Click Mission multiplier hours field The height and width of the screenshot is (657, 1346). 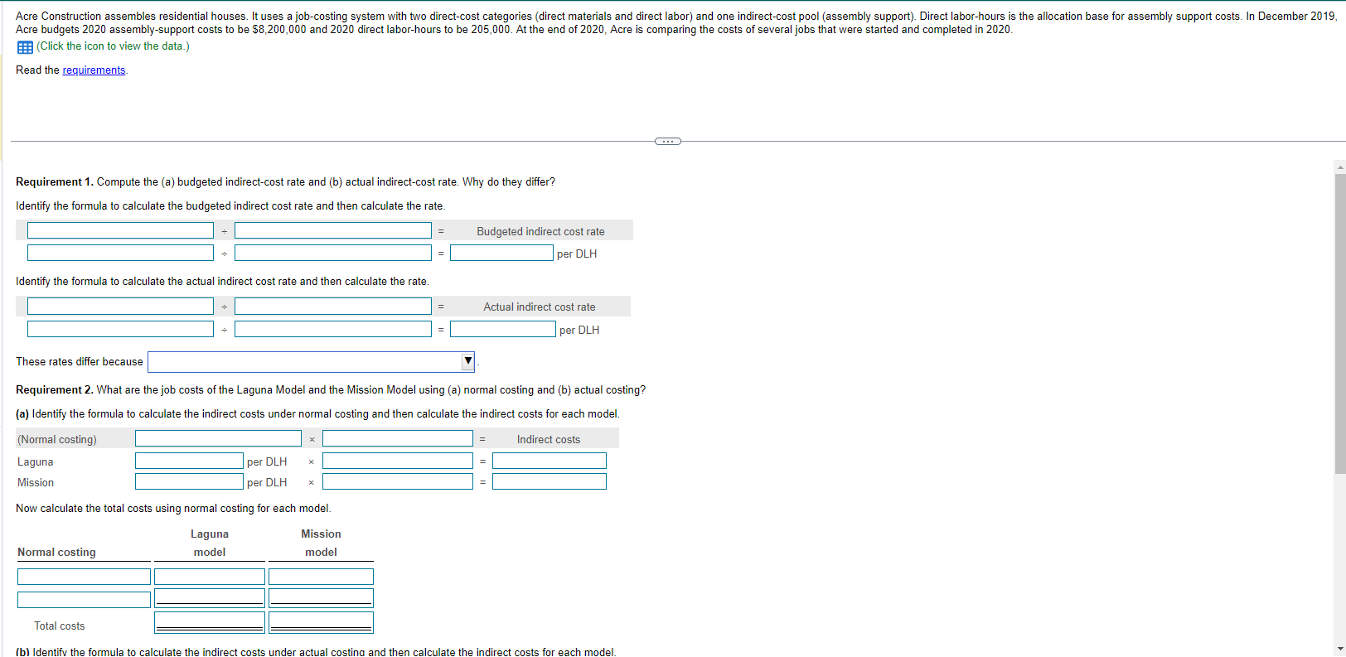coord(398,481)
